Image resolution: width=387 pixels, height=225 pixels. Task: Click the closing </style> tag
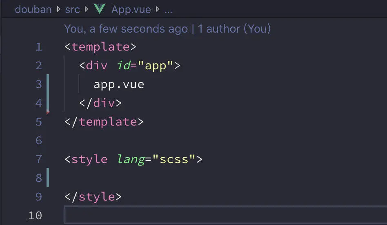tap(93, 196)
